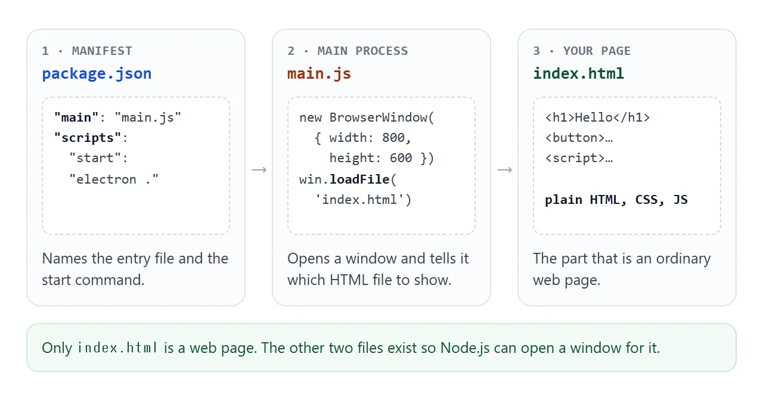Click the index.html file title

pyautogui.click(x=578, y=74)
